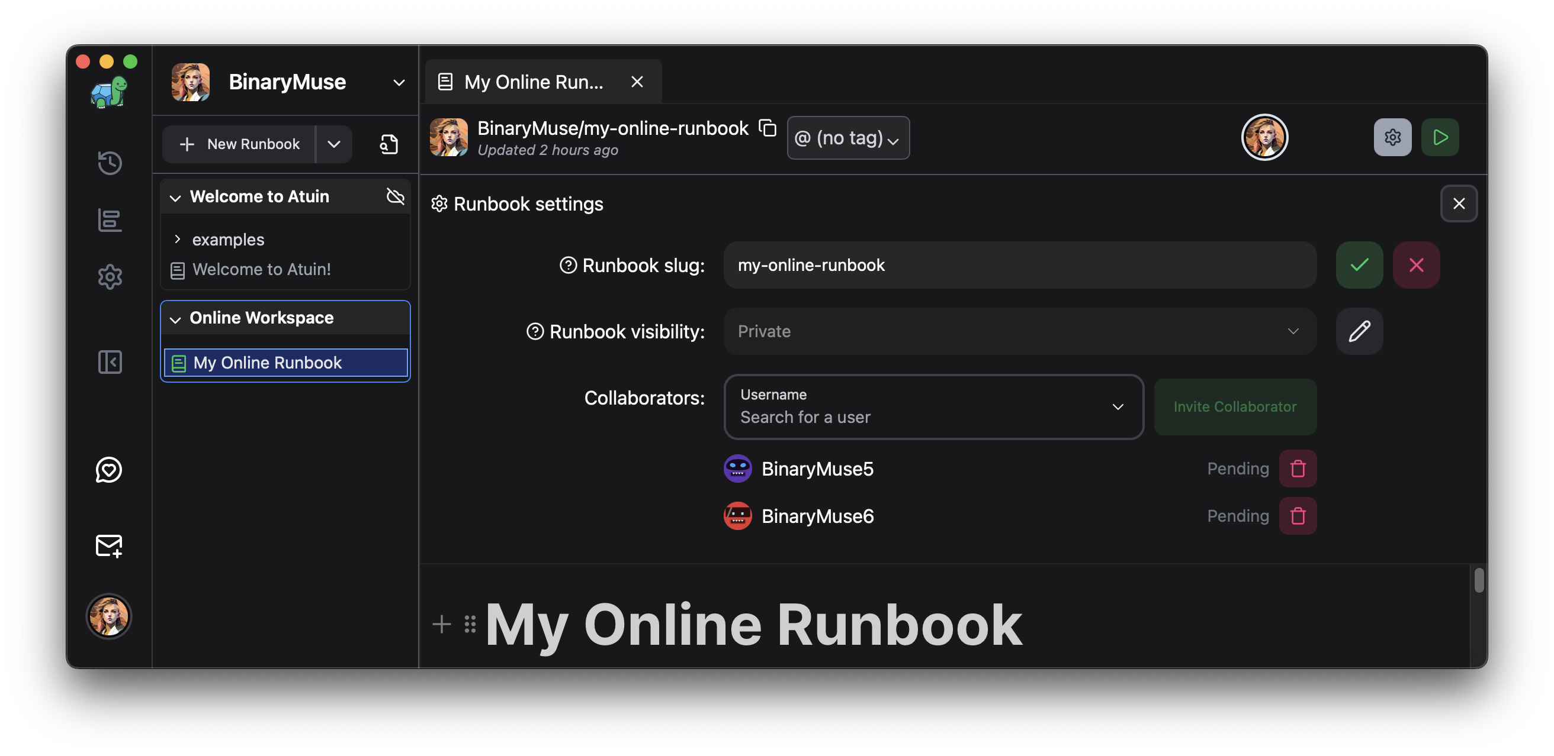The width and height of the screenshot is (1554, 756).
Task: Expand the examples folder
Action: click(x=177, y=239)
